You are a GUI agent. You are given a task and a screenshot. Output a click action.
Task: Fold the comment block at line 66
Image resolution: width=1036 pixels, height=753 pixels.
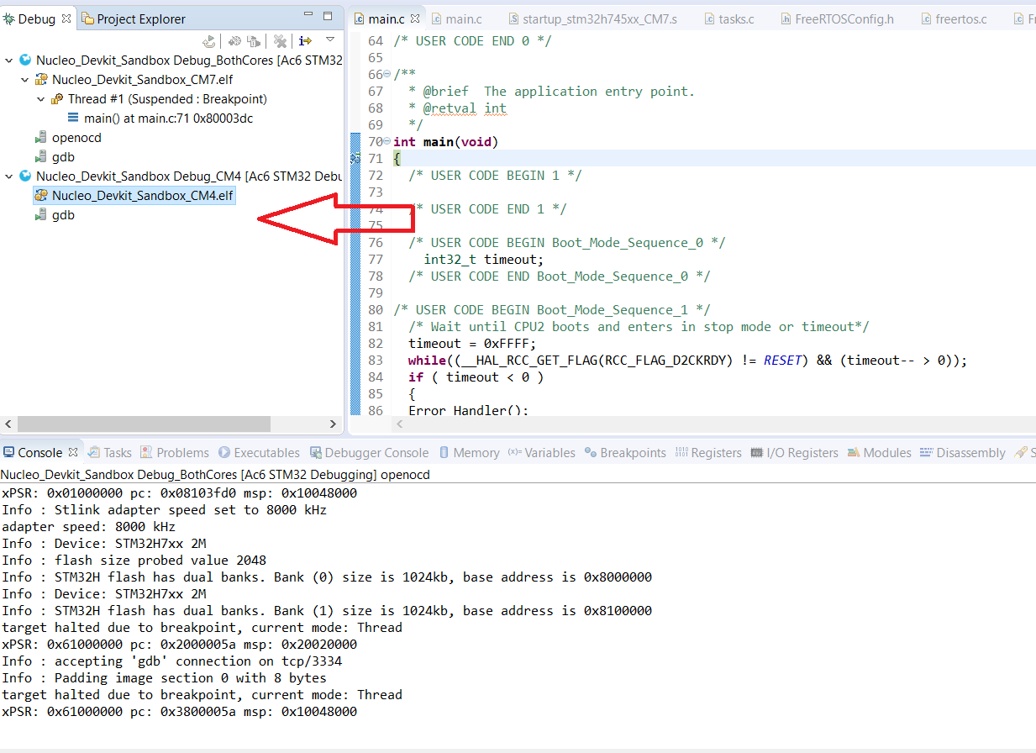click(x=387, y=75)
